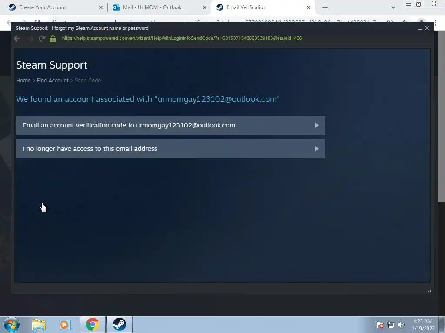Open Windows Explorer from taskbar
This screenshot has width=445, height=333.
coord(39,324)
